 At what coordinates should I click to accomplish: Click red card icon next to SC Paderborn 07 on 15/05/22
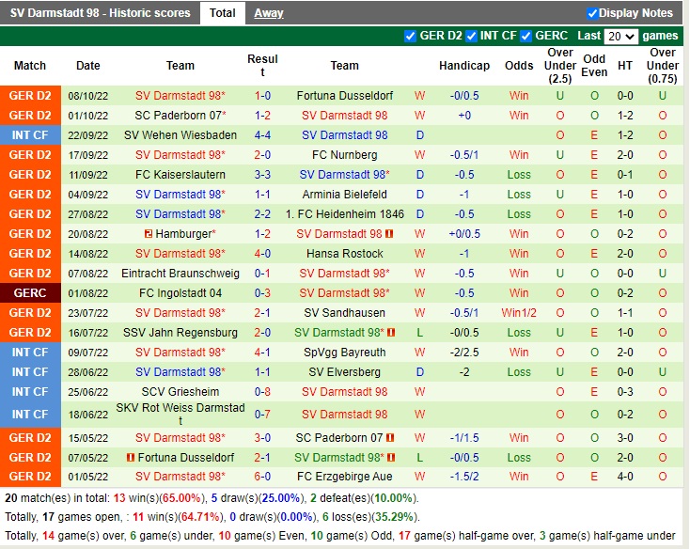[390, 438]
